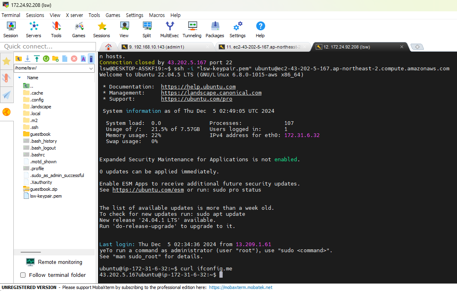Image resolution: width=457 pixels, height=291 pixels.
Task: Create a new folder in SFTP browser
Action: pos(55,59)
